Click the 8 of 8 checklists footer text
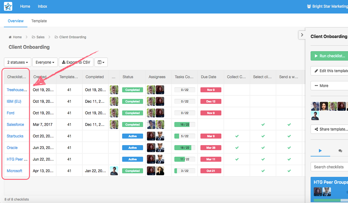This screenshot has height=203, width=348. coord(17,200)
